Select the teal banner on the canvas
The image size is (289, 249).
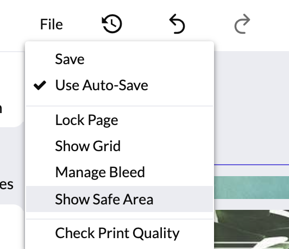[x=252, y=188]
